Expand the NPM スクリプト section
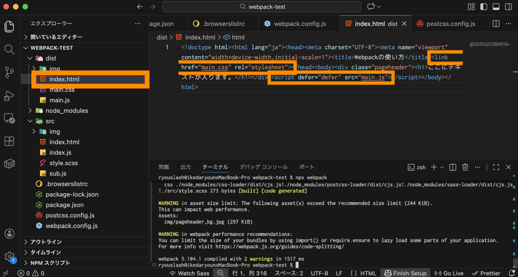The image size is (518, 277). click(x=50, y=263)
